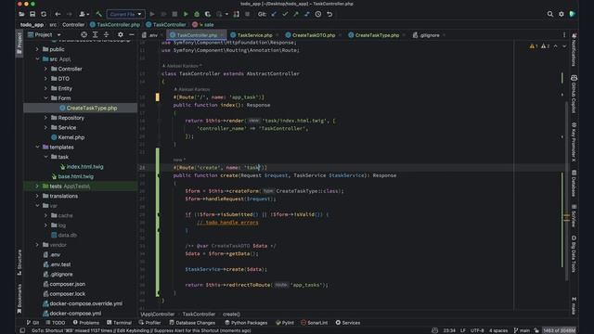
Task: Open the Terminal tool window
Action: pyautogui.click(x=119, y=323)
